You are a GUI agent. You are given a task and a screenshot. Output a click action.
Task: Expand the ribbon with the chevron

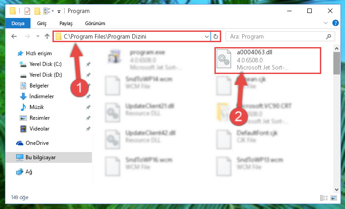tap(326, 23)
